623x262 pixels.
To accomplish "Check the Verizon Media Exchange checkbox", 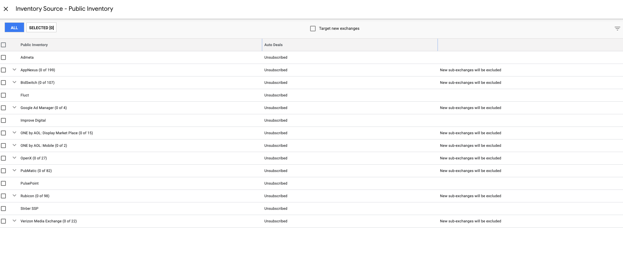I will tap(3, 221).
